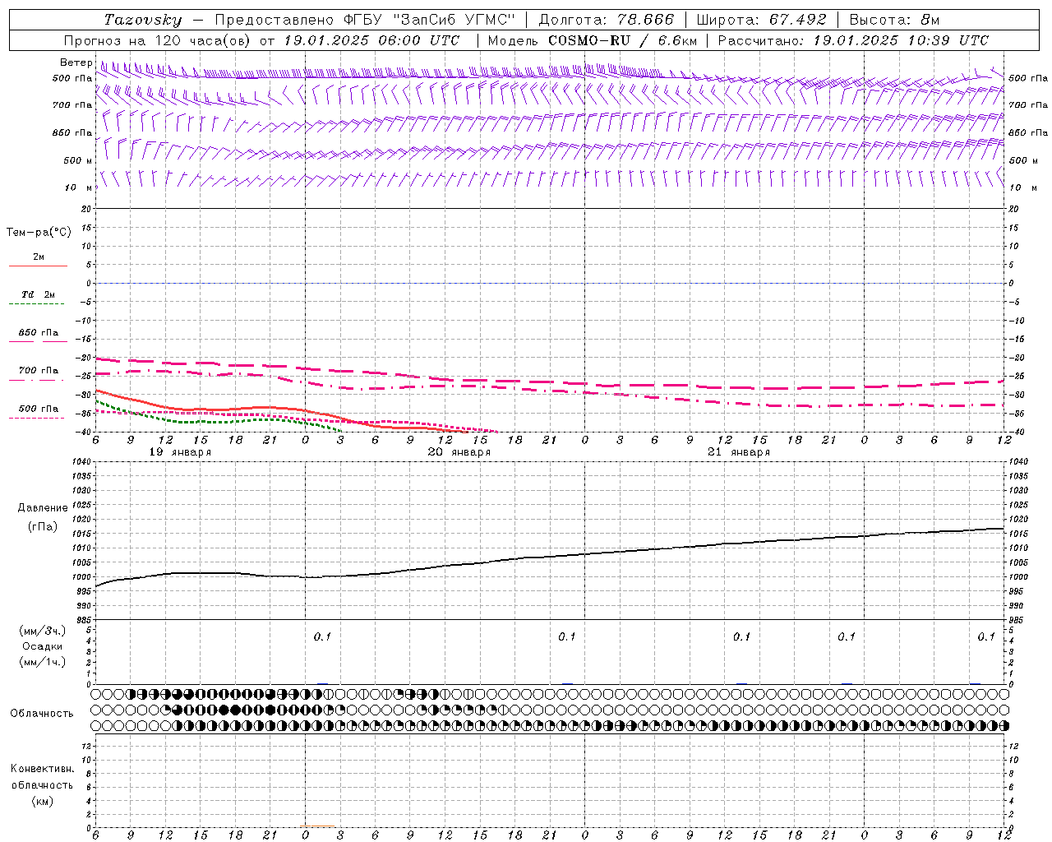The height and width of the screenshot is (842, 1052).
Task: Click the 'Тем-ра(°C)' temperature axis title
Action: click(39, 233)
